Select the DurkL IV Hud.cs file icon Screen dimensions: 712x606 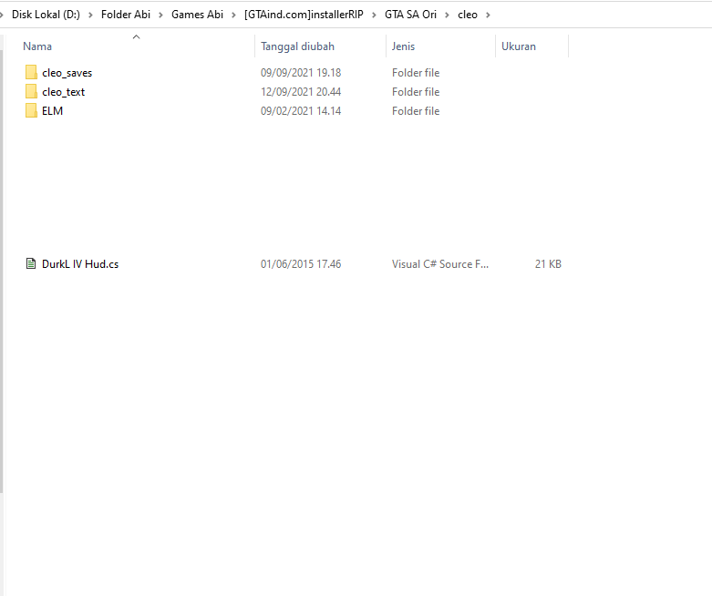pyautogui.click(x=31, y=263)
